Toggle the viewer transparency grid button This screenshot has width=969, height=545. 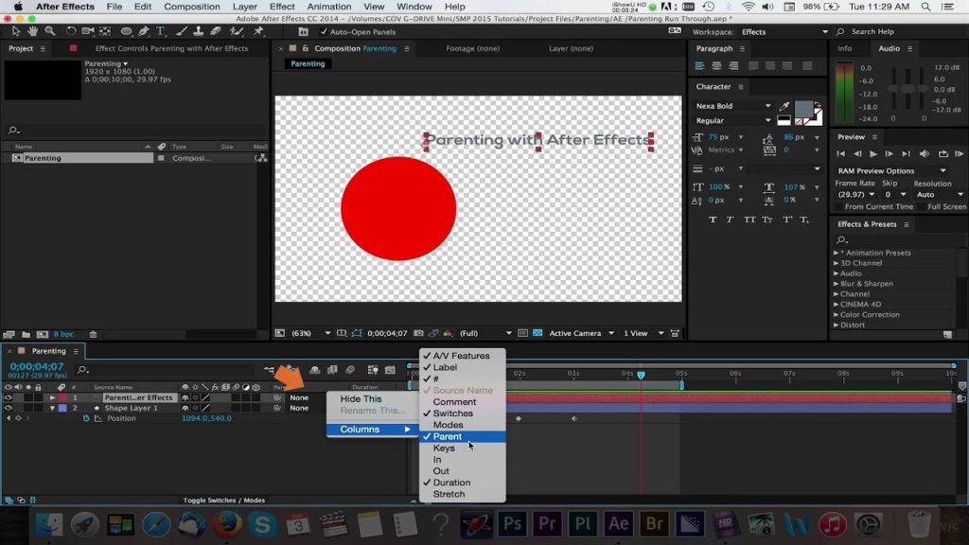(537, 333)
